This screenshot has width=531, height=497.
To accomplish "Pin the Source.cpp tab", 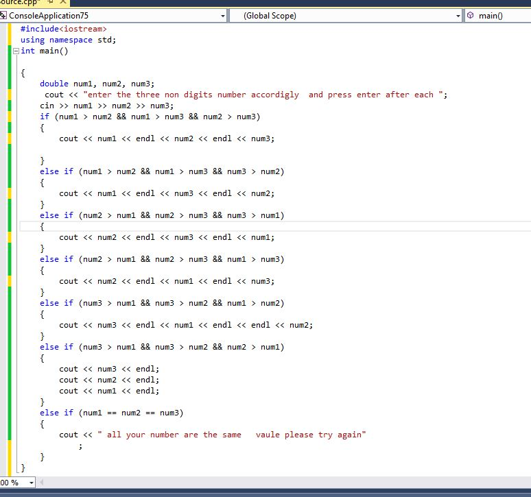I will [x=51, y=2].
